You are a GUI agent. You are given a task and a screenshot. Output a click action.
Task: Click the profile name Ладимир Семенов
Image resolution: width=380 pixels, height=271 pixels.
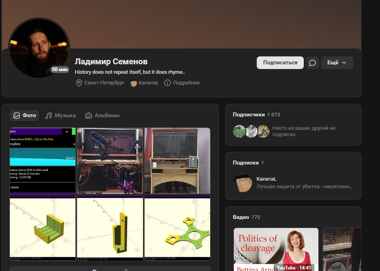(x=111, y=62)
